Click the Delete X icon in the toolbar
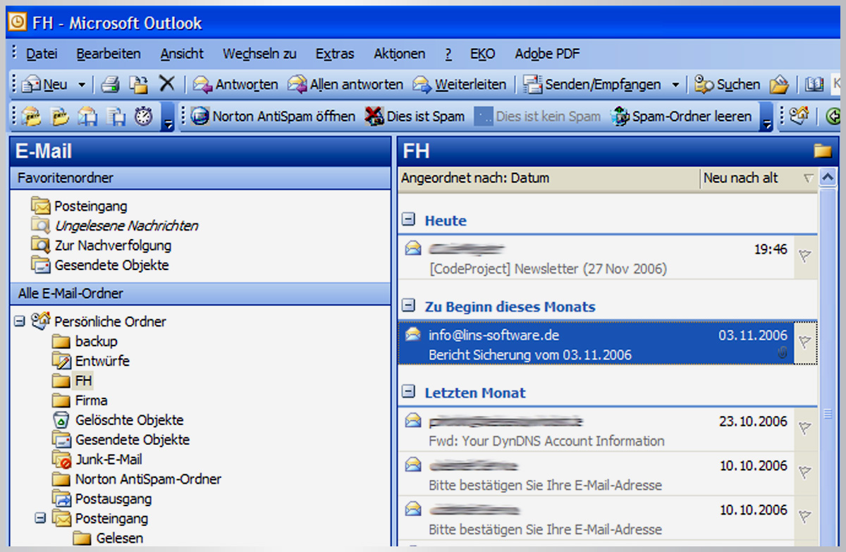 click(167, 84)
